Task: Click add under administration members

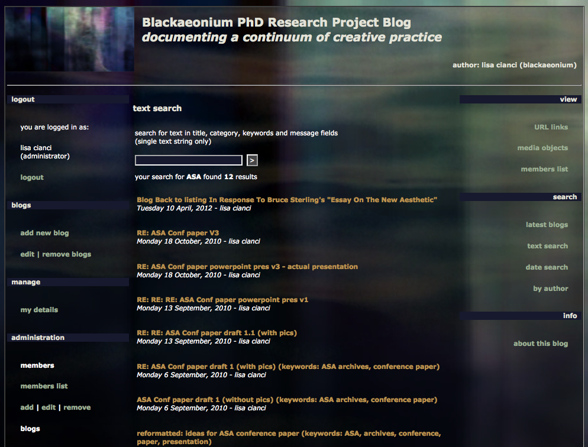Action: (27, 407)
